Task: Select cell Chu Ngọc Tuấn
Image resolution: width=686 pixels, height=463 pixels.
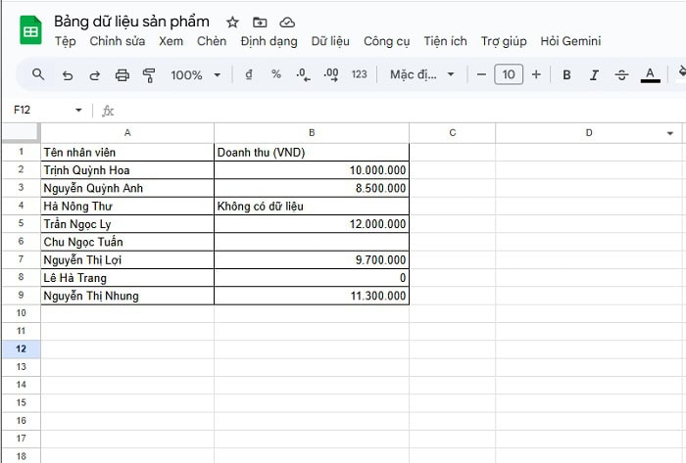Action: (127, 242)
